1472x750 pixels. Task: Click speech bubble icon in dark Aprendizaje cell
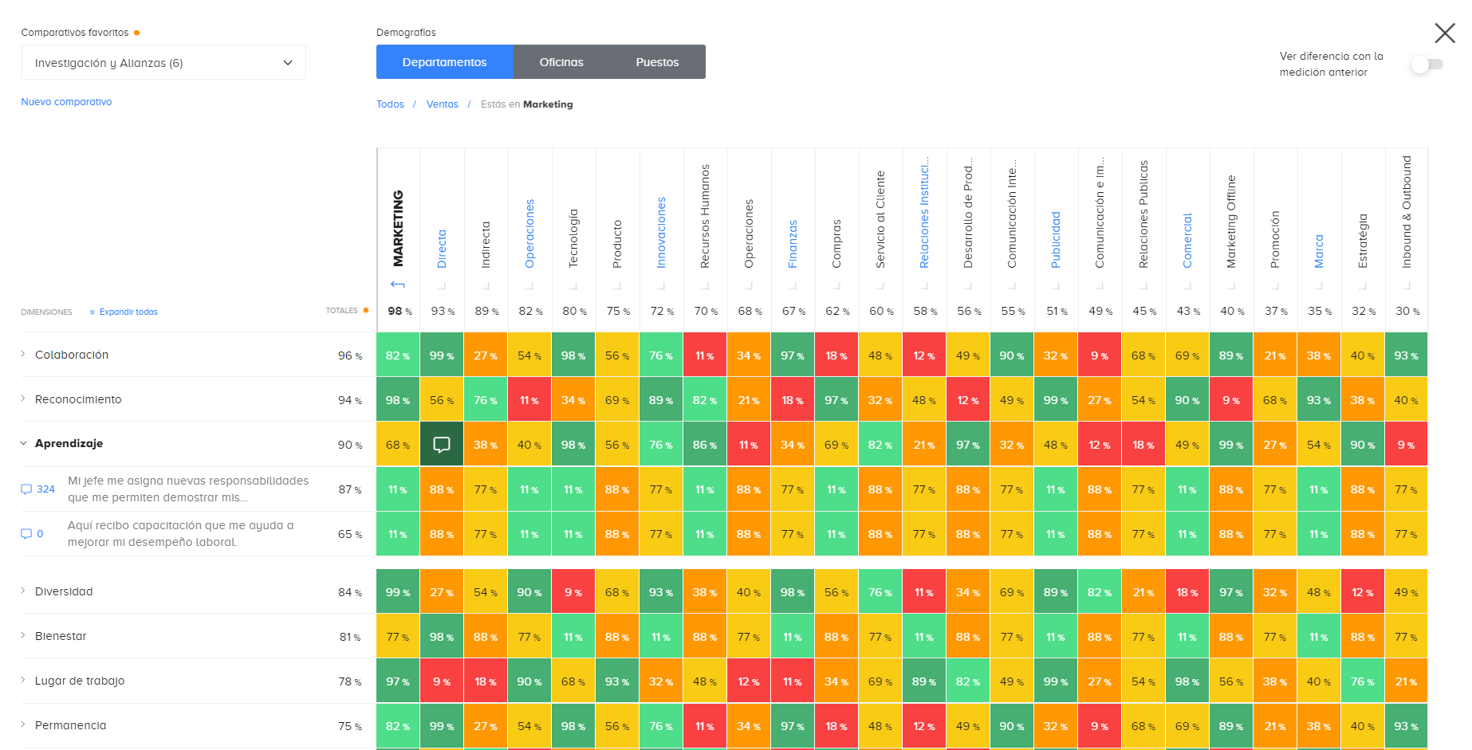(441, 444)
